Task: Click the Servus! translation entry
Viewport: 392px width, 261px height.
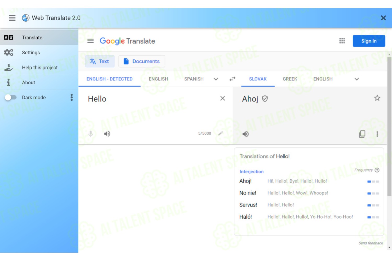Action: 248,205
